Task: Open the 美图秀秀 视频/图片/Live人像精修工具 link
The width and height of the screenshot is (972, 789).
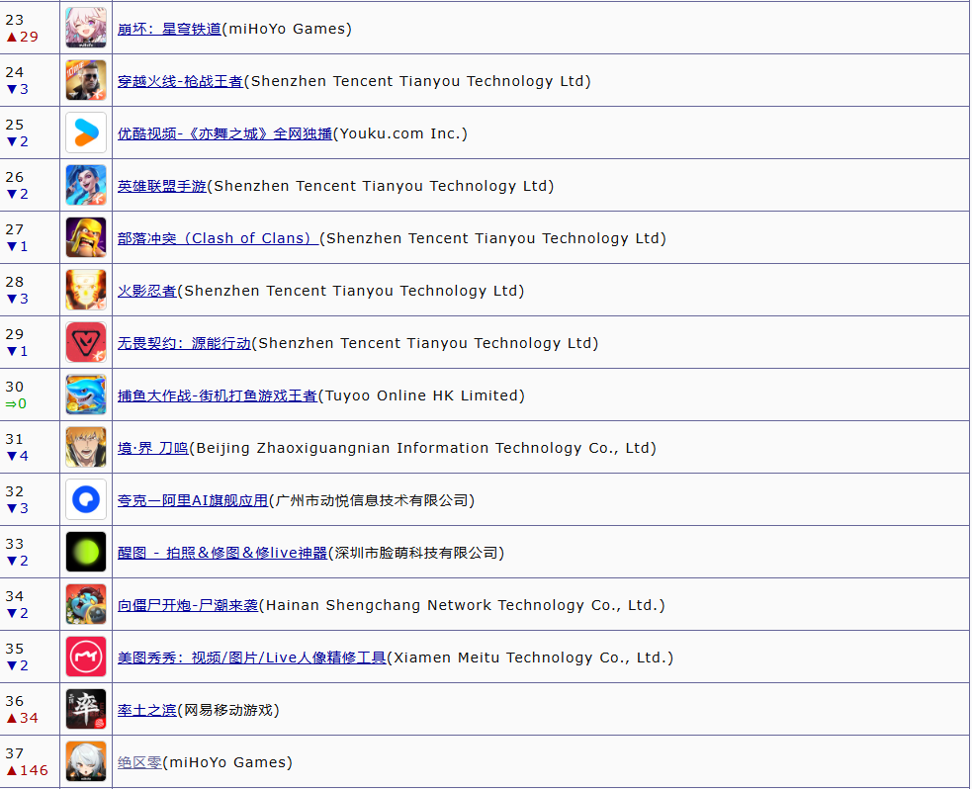Action: (x=252, y=657)
